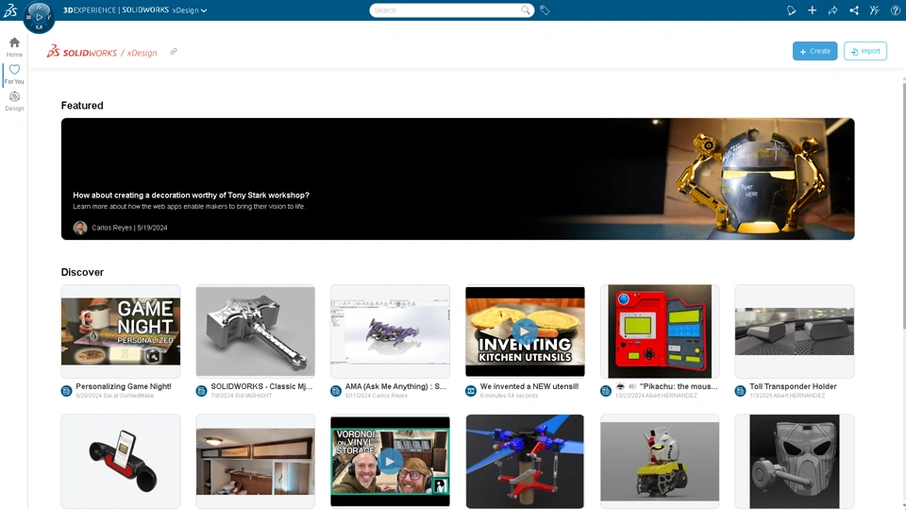Screen dimensions: 906x510
Task: Open the Gundam robot head thumbnail
Action: pos(660,462)
